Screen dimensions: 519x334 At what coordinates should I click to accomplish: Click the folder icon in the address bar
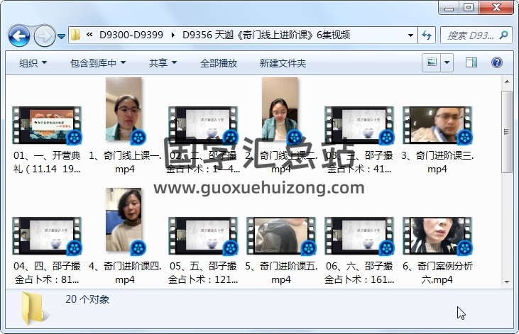(x=76, y=35)
